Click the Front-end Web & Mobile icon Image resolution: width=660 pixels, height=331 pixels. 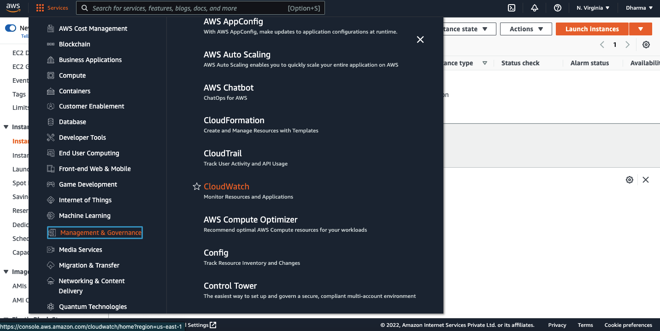51,169
